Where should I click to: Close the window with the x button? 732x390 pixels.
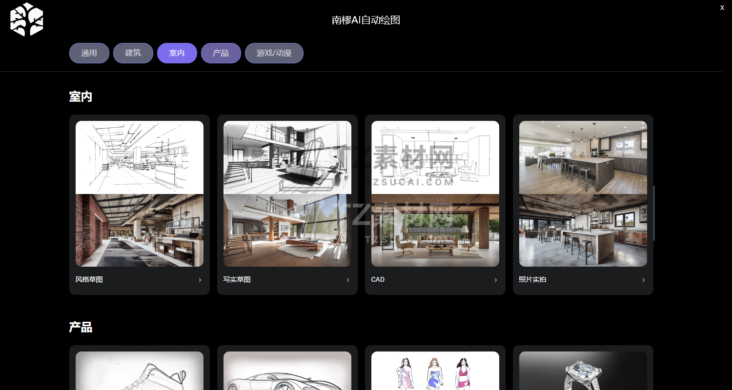(722, 7)
